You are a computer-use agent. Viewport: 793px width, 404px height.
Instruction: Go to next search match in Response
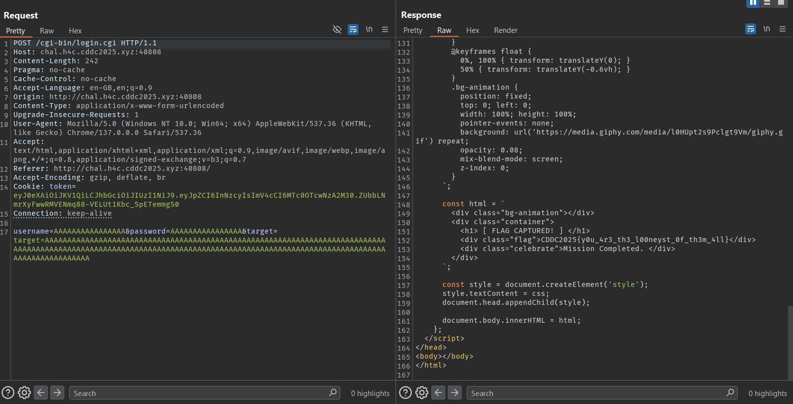tap(455, 393)
